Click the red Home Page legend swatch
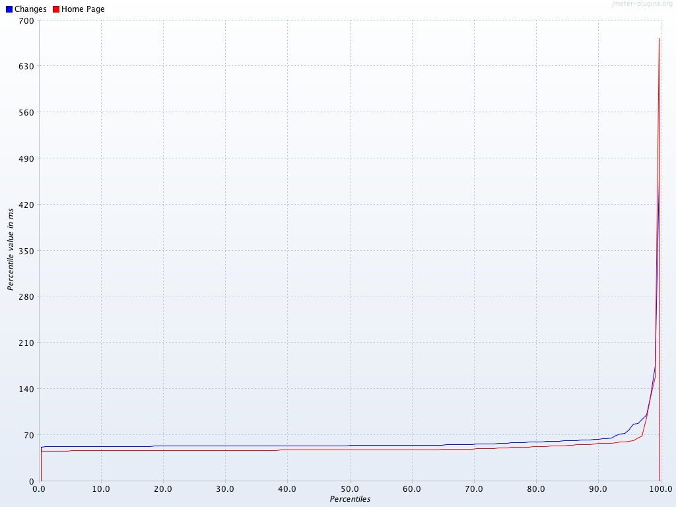676x507 pixels. coord(56,9)
